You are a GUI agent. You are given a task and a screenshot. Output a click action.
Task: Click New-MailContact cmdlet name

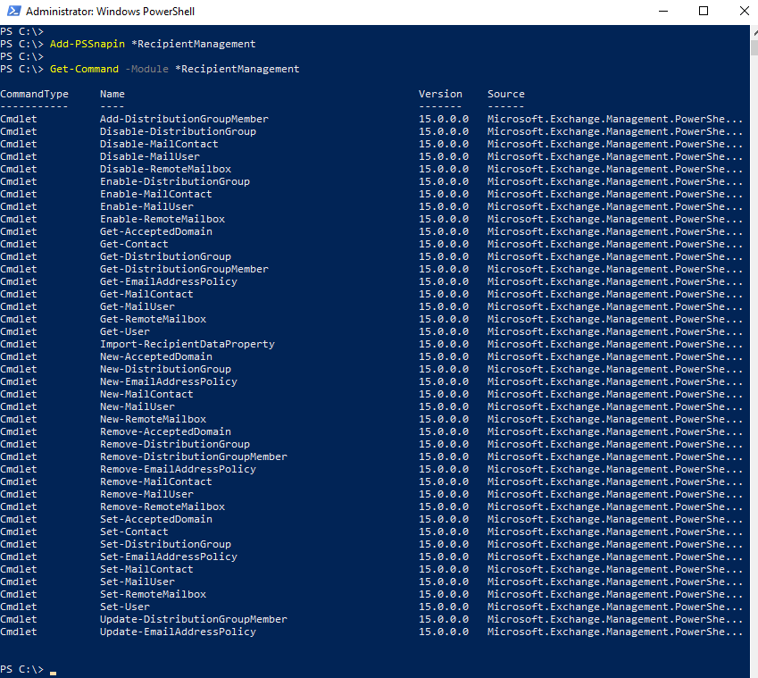[146, 395]
